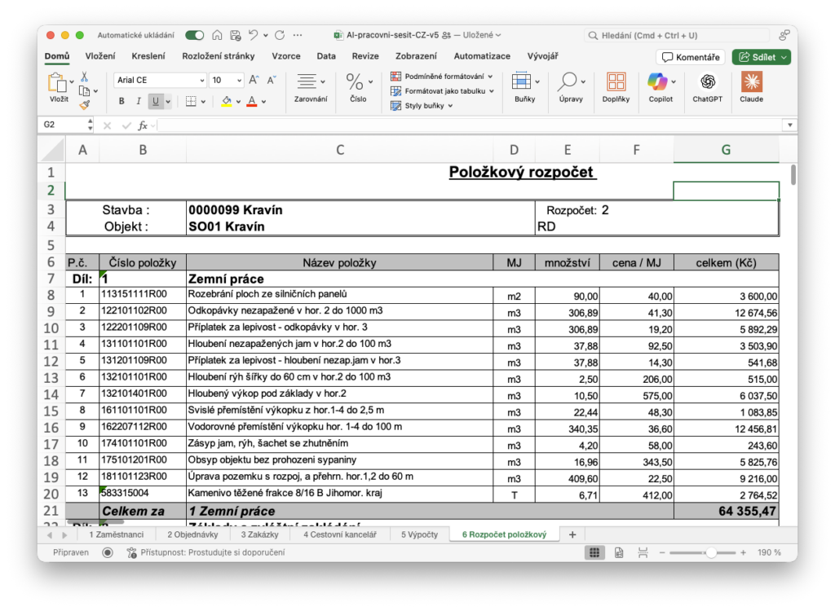Image resolution: width=835 pixels, height=611 pixels.
Task: Toggle Bold formatting
Action: point(121,101)
